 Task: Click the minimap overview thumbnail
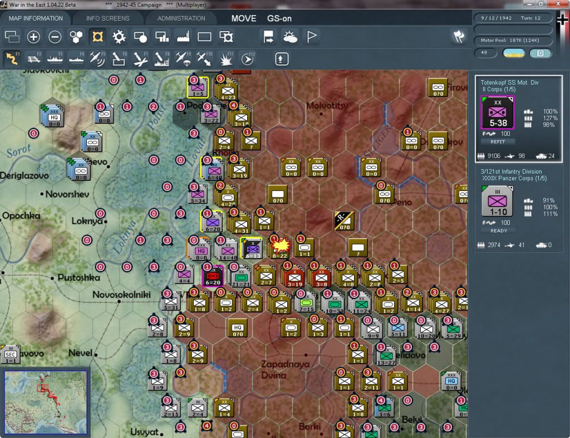[x=46, y=402]
